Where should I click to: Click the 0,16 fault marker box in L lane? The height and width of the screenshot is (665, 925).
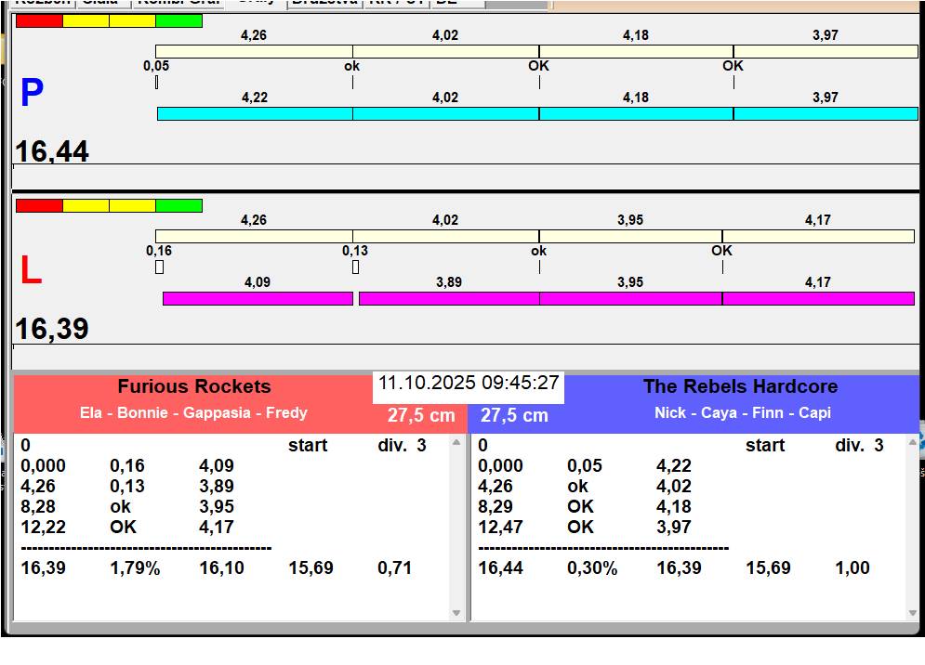point(159,267)
